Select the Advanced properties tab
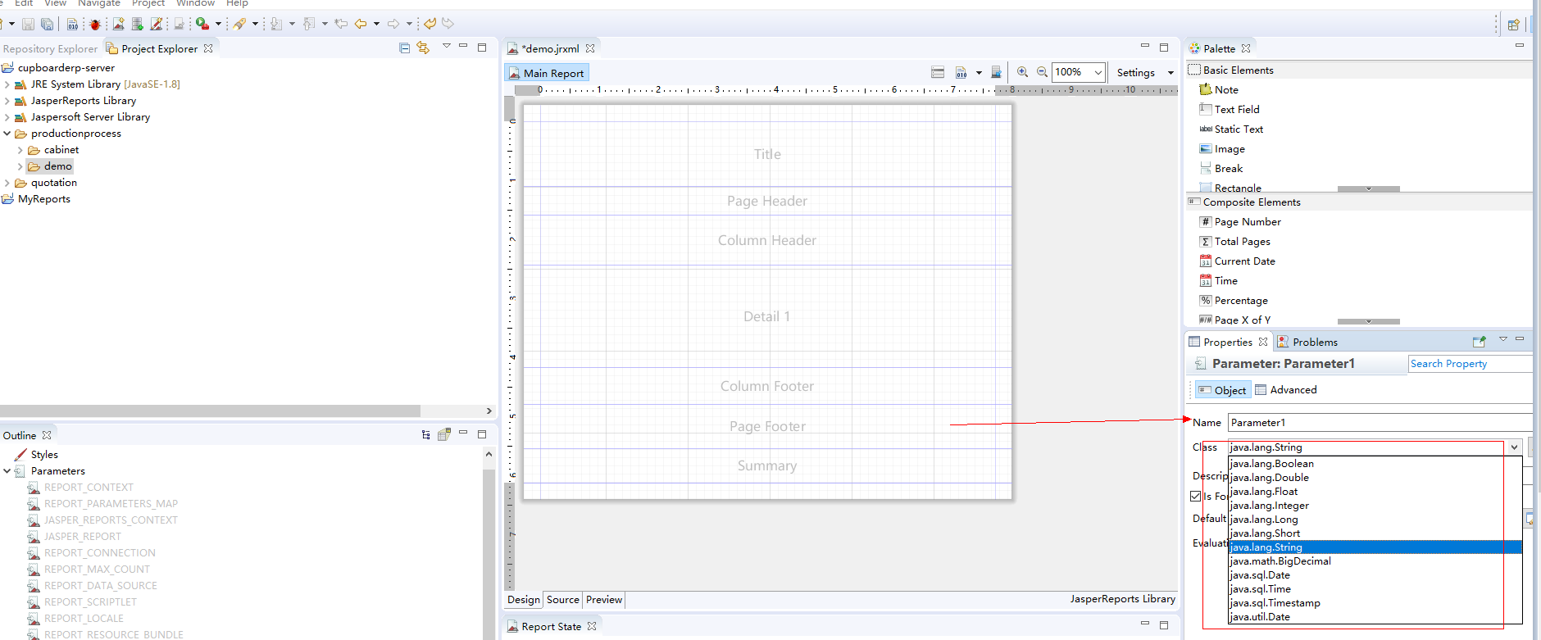 coord(1285,390)
